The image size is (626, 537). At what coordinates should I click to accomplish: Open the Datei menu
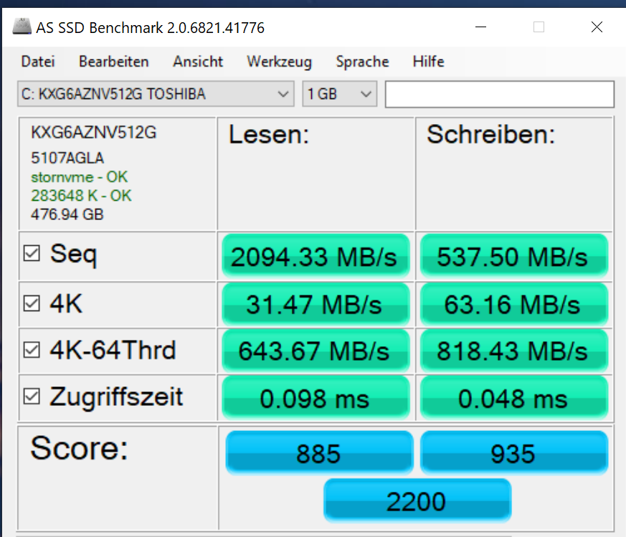click(x=38, y=62)
